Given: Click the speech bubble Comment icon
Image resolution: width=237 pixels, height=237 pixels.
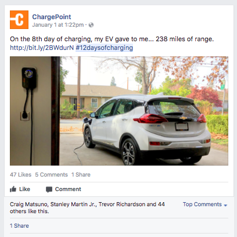Looking at the screenshot, I should point(49,189).
